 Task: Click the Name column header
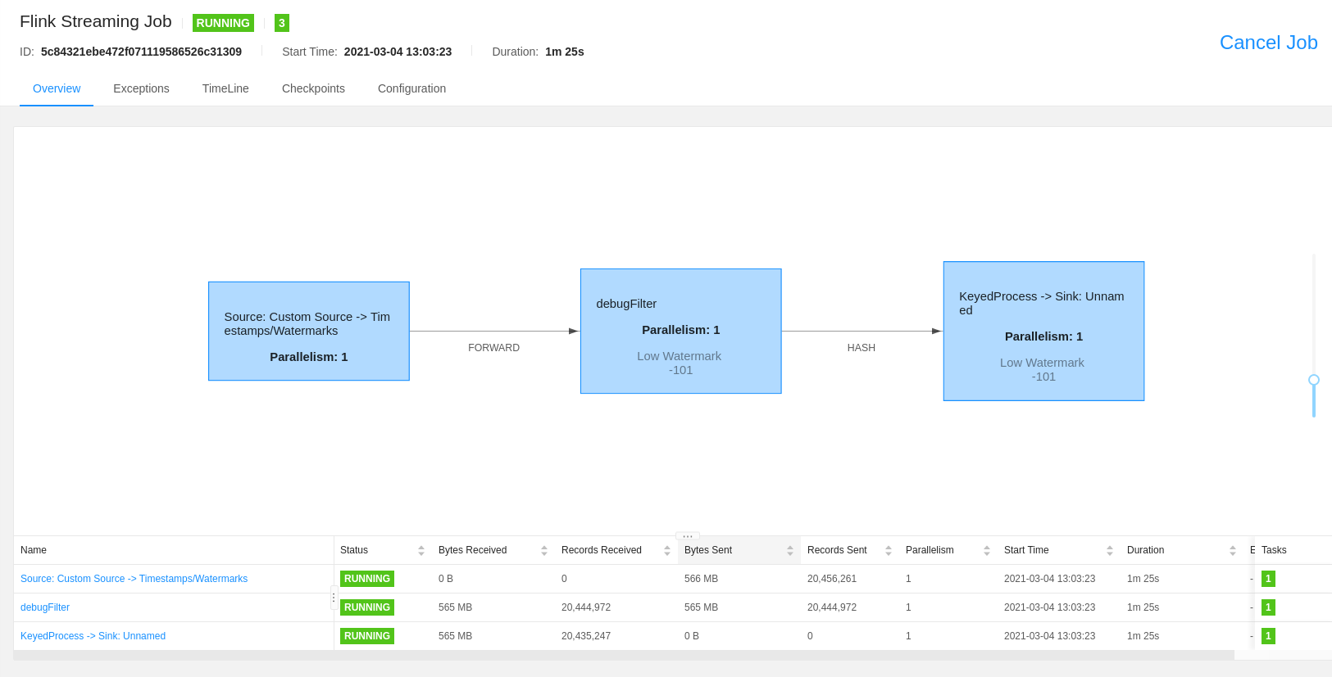[174, 550]
